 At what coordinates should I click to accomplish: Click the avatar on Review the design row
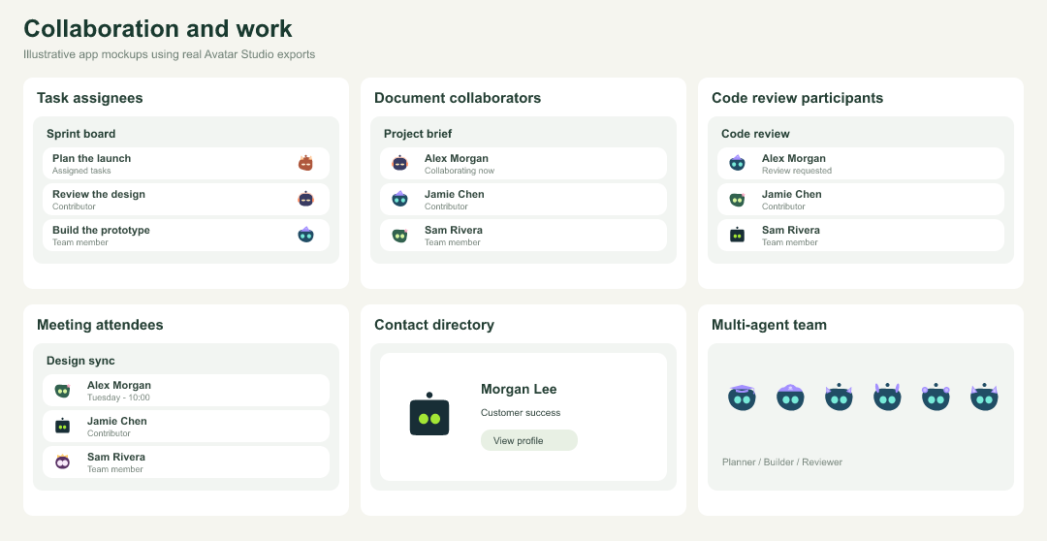[x=305, y=199]
